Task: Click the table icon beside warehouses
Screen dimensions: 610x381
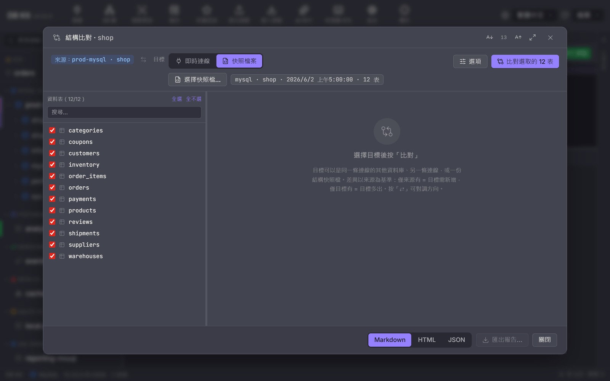Action: [x=62, y=256]
